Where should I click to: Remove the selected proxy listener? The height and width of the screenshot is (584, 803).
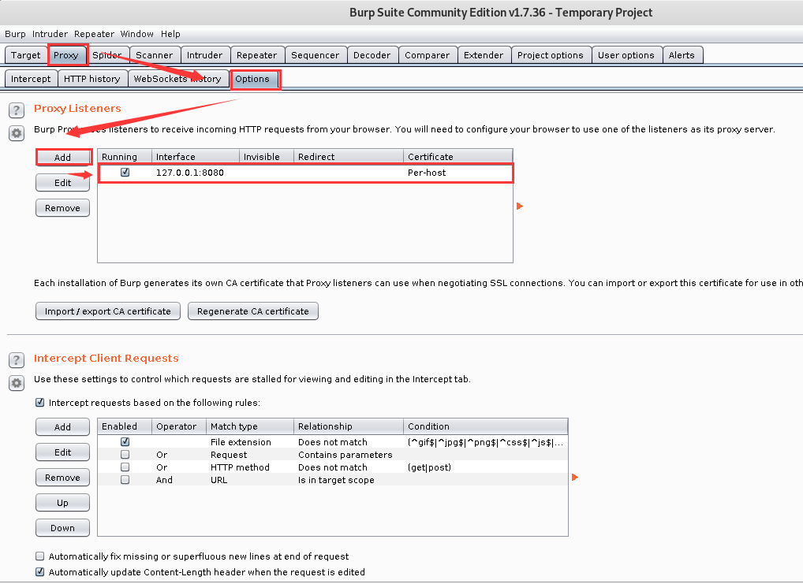(63, 208)
